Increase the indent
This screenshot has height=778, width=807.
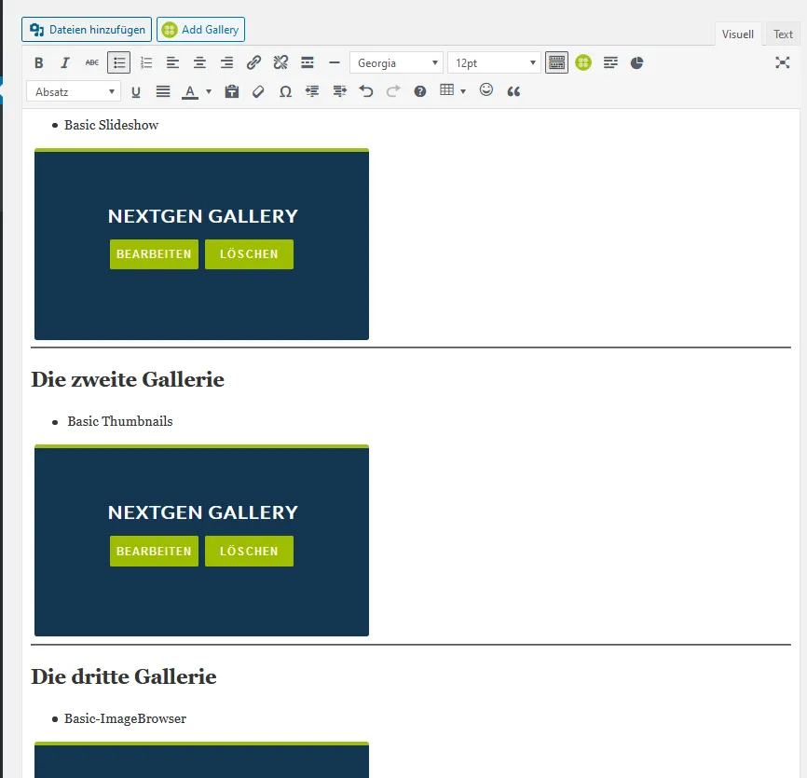[x=340, y=91]
